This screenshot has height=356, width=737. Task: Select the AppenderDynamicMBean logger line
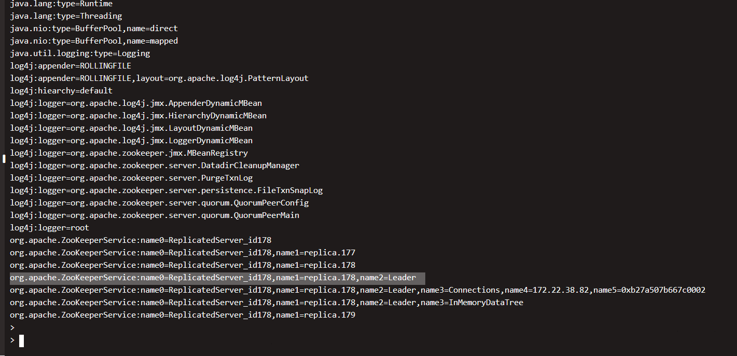point(136,103)
